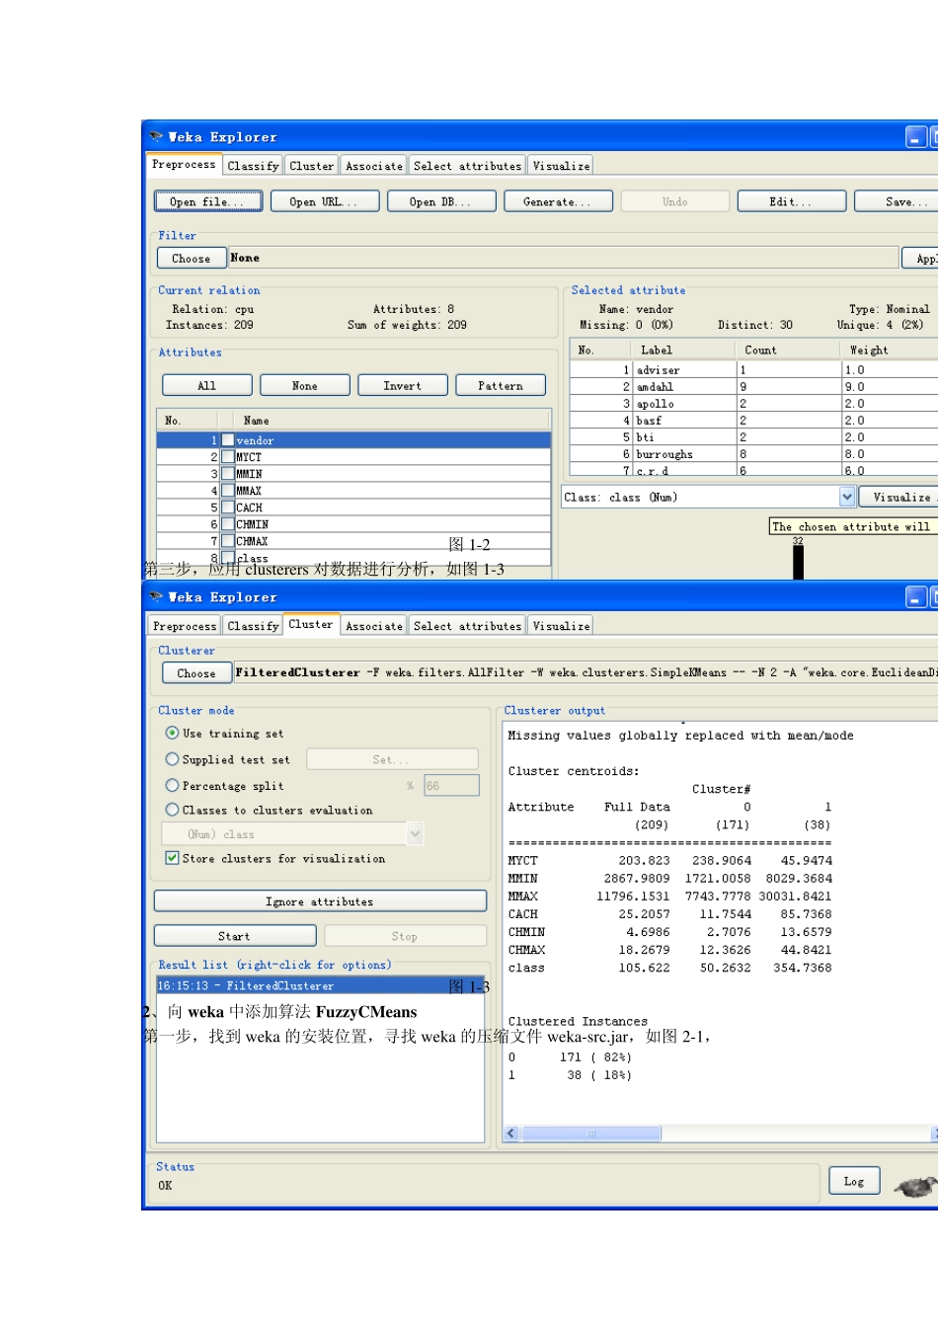Image resolution: width=938 pixels, height=1327 pixels.
Task: Toggle Store clusters for visualization checkbox
Action: pyautogui.click(x=173, y=859)
